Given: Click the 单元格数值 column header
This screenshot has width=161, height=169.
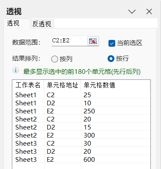Looking at the screenshot, I should pos(115,85).
